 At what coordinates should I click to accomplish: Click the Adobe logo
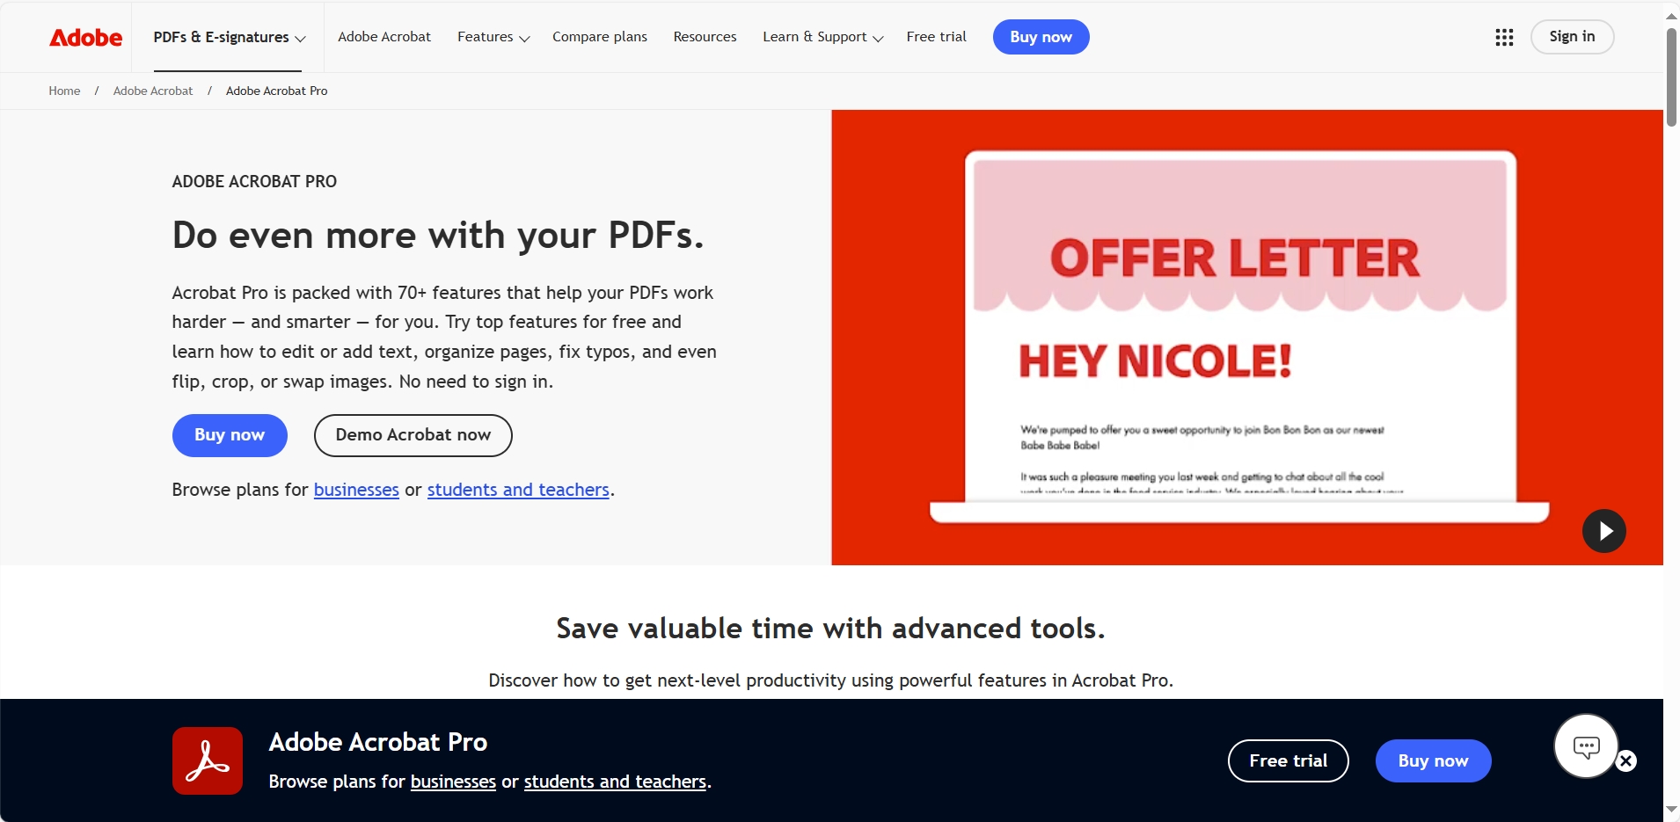pyautogui.click(x=86, y=37)
